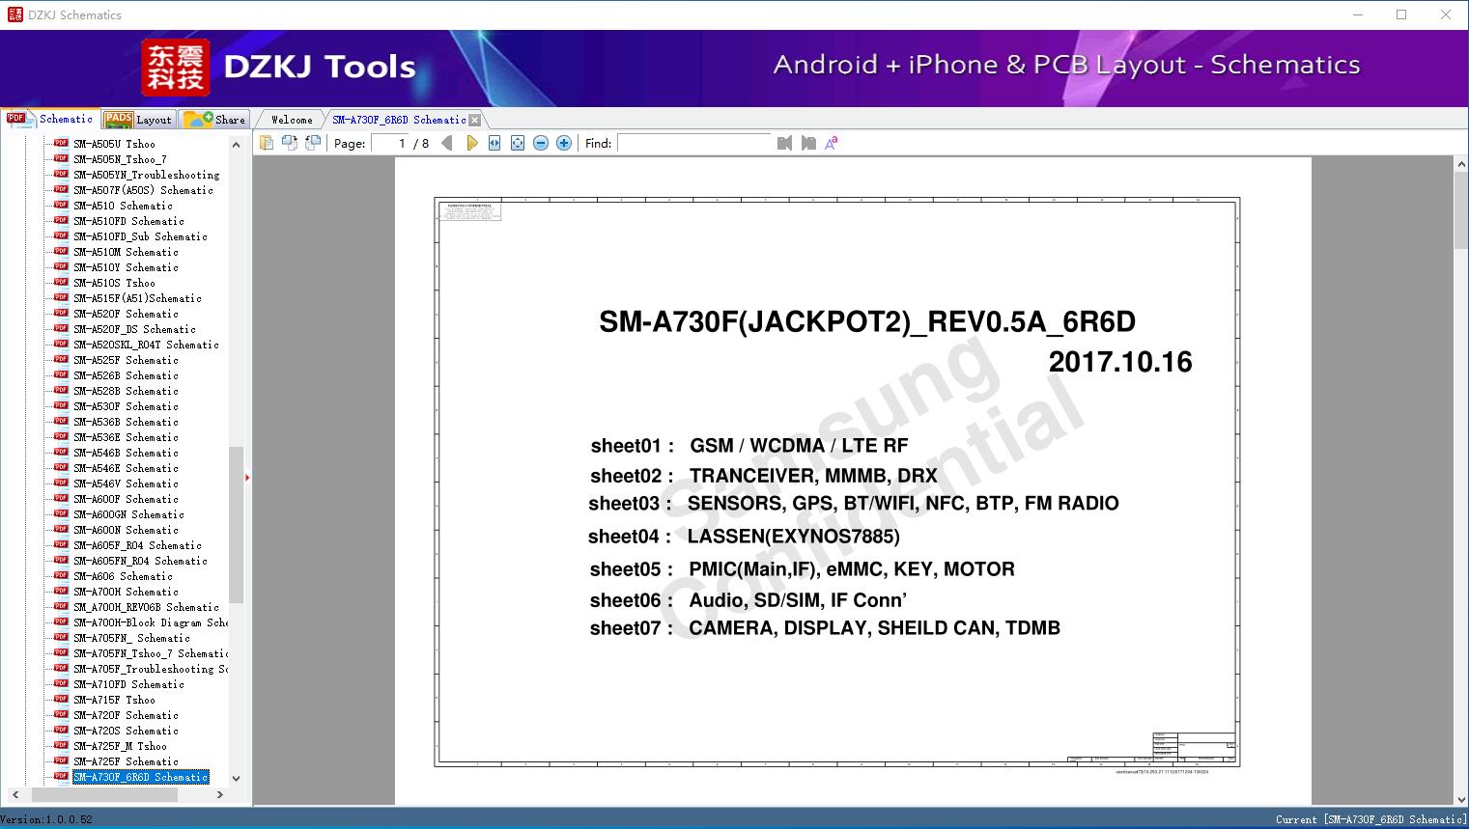The image size is (1469, 829).
Task: Select SM-A725F_M Tshoo entry
Action: (x=121, y=746)
